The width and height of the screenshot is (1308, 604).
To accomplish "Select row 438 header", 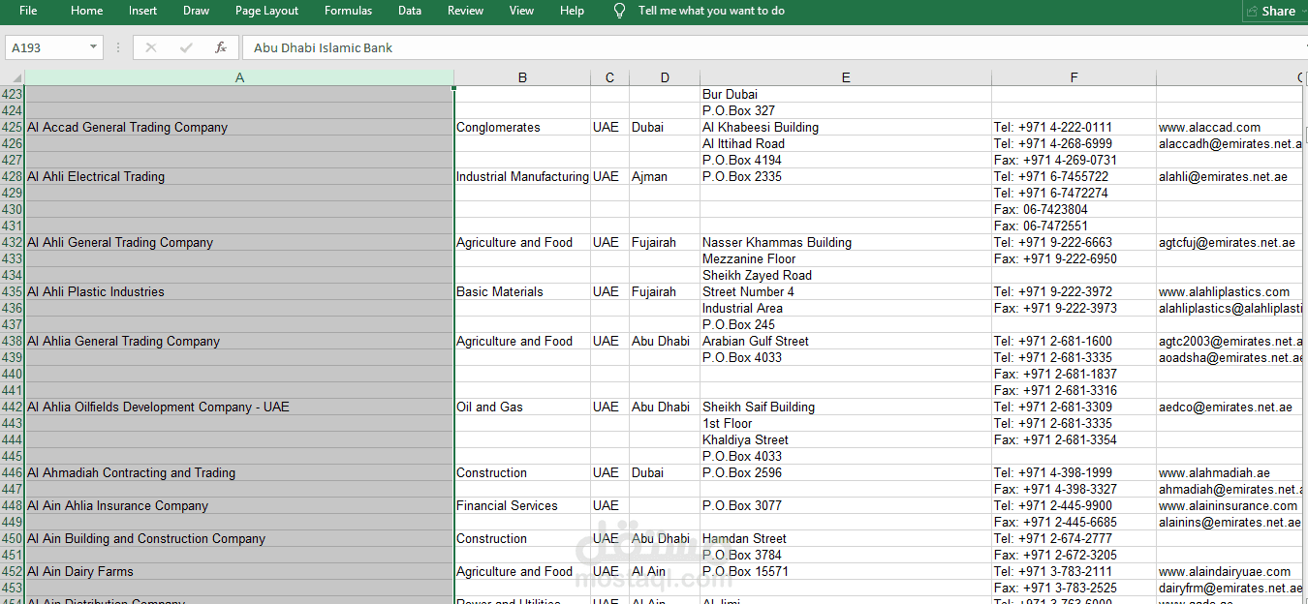I will coord(12,341).
